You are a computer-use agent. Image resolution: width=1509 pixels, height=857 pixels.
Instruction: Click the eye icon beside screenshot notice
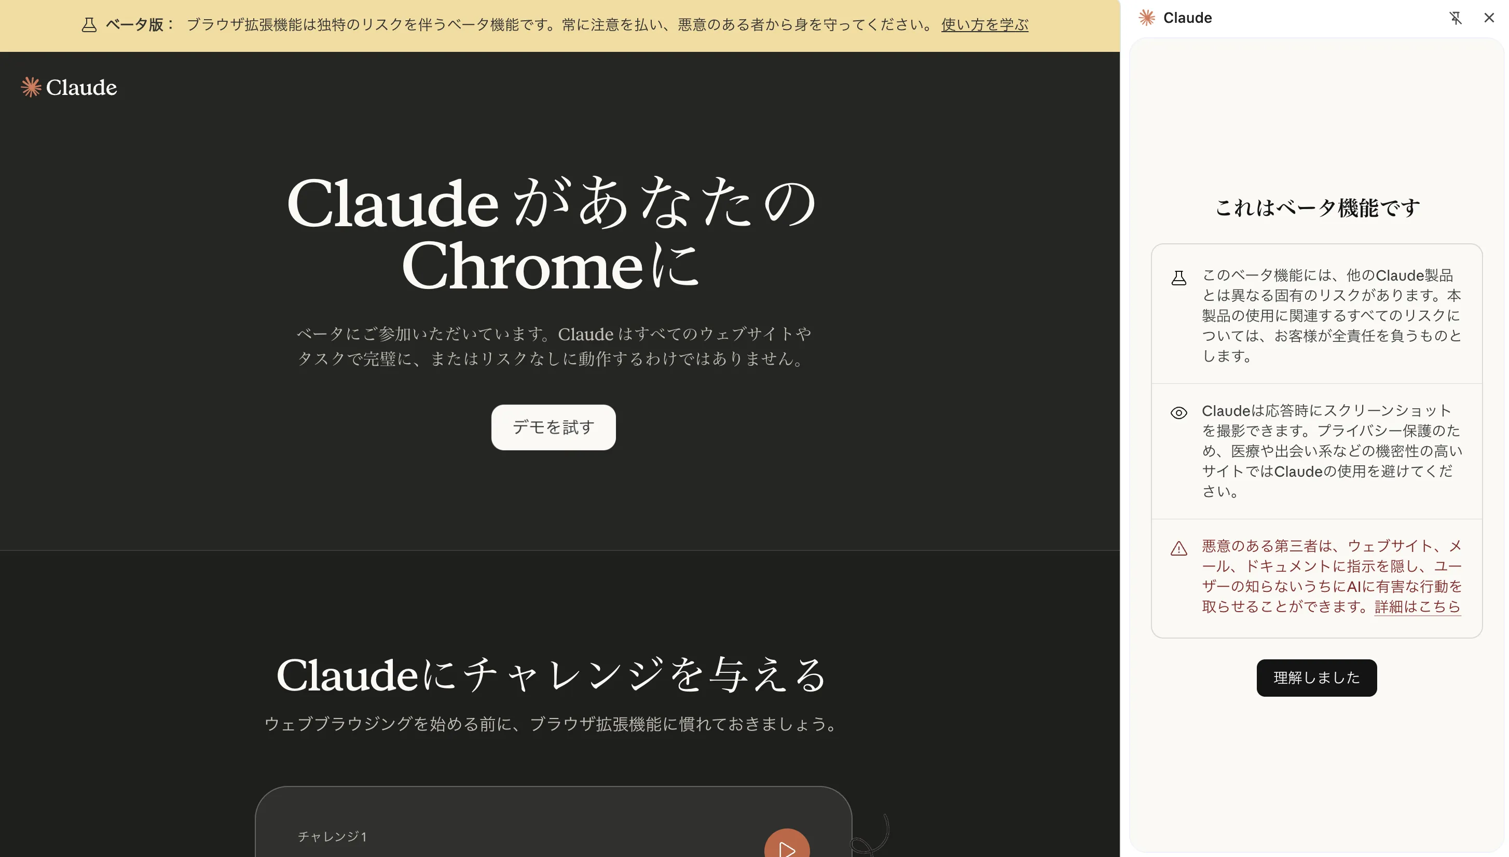pyautogui.click(x=1178, y=412)
